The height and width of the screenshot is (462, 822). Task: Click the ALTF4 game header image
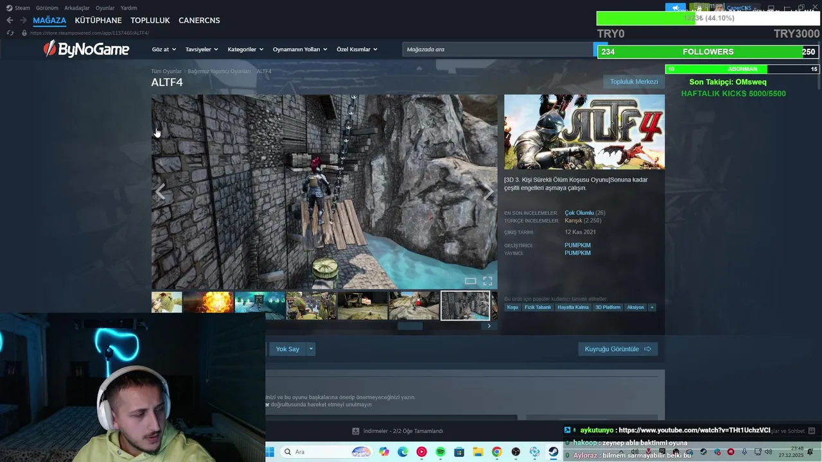coord(584,132)
